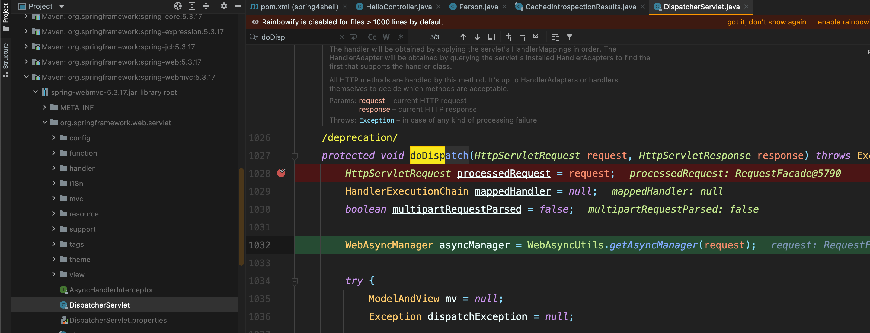
Task: Toggle Words option in find bar
Action: click(386, 37)
